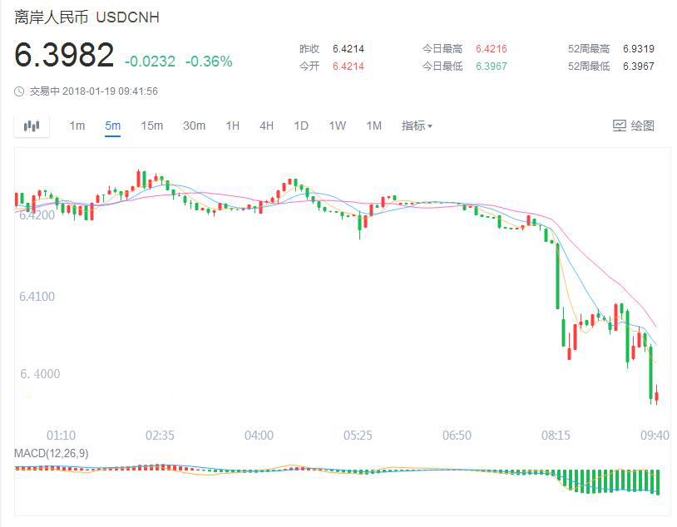Show the 4H chart interval
Image resolution: width=677 pixels, height=527 pixels.
coord(266,126)
